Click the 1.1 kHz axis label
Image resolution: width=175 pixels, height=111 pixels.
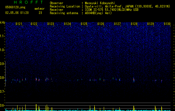[3, 36]
